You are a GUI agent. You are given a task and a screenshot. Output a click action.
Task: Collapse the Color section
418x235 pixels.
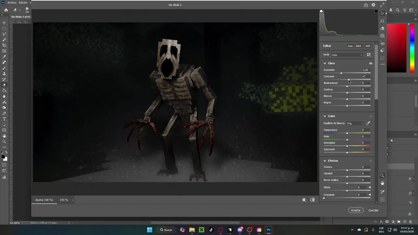pyautogui.click(x=325, y=116)
